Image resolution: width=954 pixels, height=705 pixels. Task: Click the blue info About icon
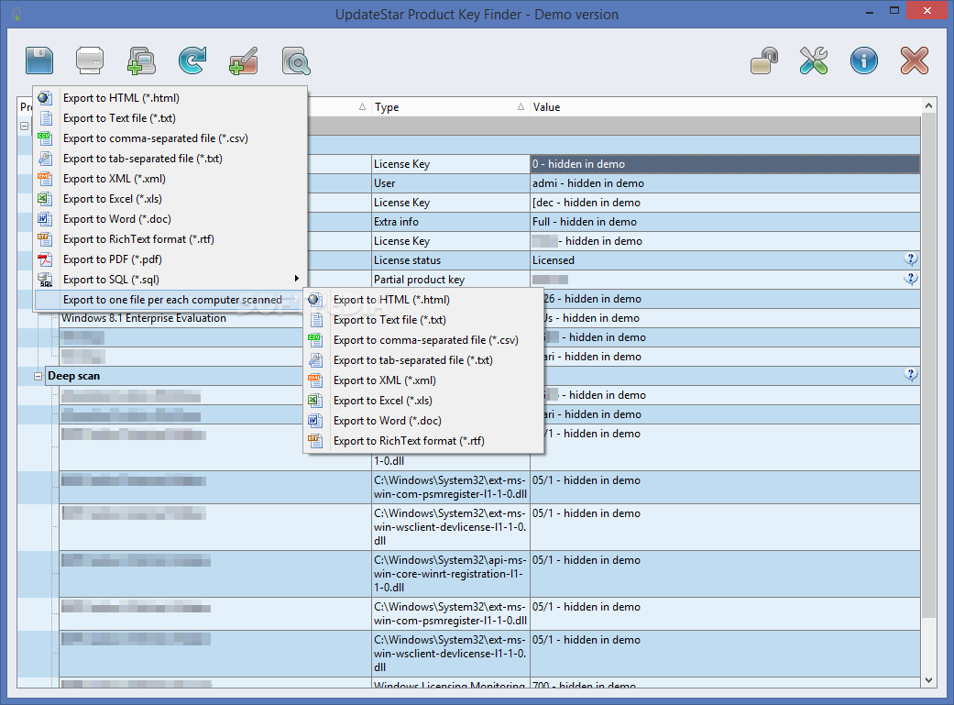[x=864, y=61]
